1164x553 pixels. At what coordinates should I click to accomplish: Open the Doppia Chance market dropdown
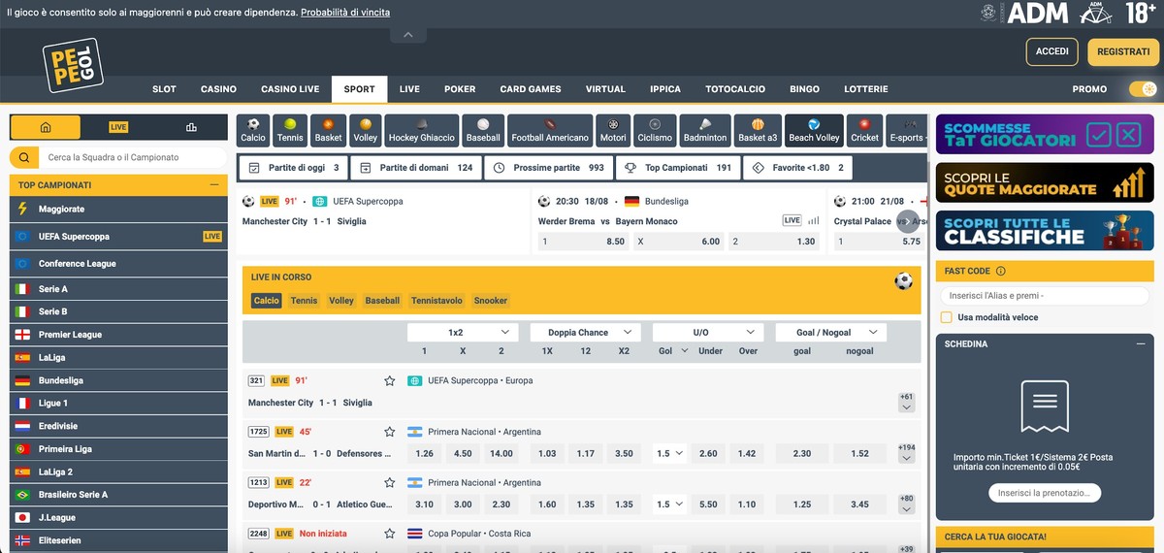pos(585,333)
